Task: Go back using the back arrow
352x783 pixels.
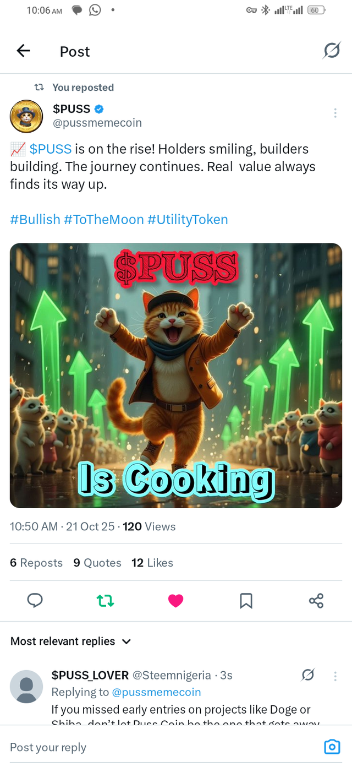Action: pos(23,51)
